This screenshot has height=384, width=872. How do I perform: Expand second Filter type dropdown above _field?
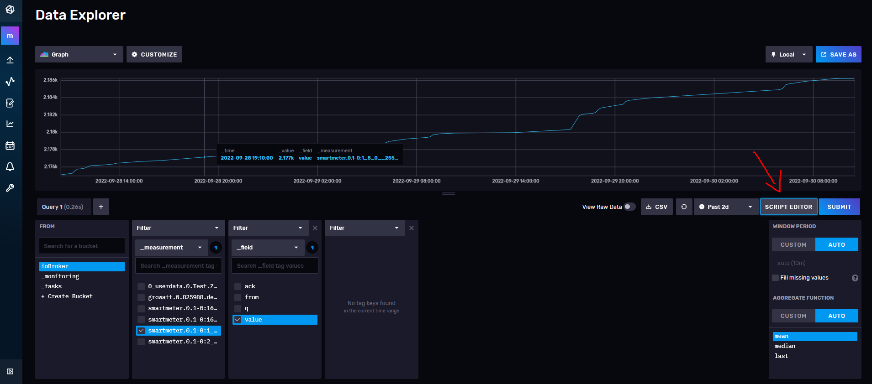268,228
